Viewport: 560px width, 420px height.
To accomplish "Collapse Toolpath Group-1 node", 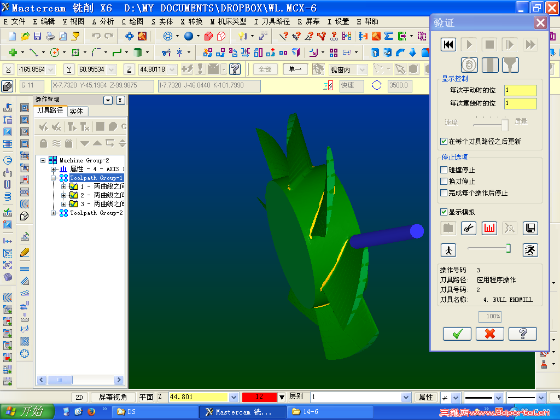I will pyautogui.click(x=53, y=178).
